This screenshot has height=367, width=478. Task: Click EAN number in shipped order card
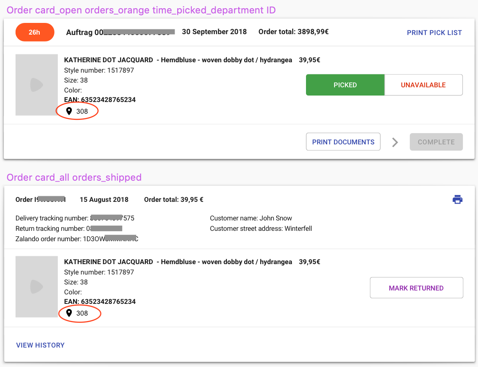(100, 301)
